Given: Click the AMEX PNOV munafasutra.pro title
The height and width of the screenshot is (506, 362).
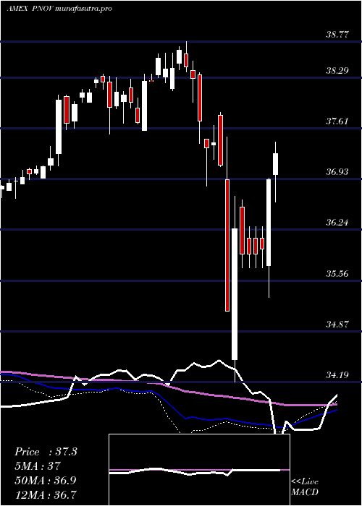Looking at the screenshot, I should 59,9.
